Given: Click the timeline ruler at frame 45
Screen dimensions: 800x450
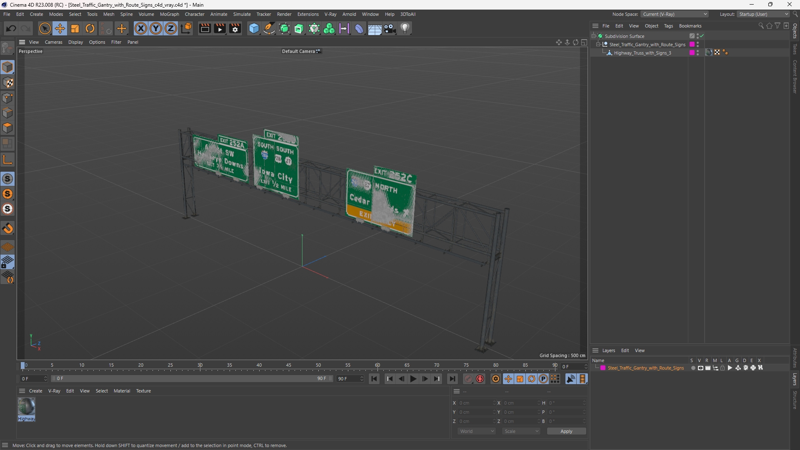Looking at the screenshot, I should pyautogui.click(x=289, y=365).
